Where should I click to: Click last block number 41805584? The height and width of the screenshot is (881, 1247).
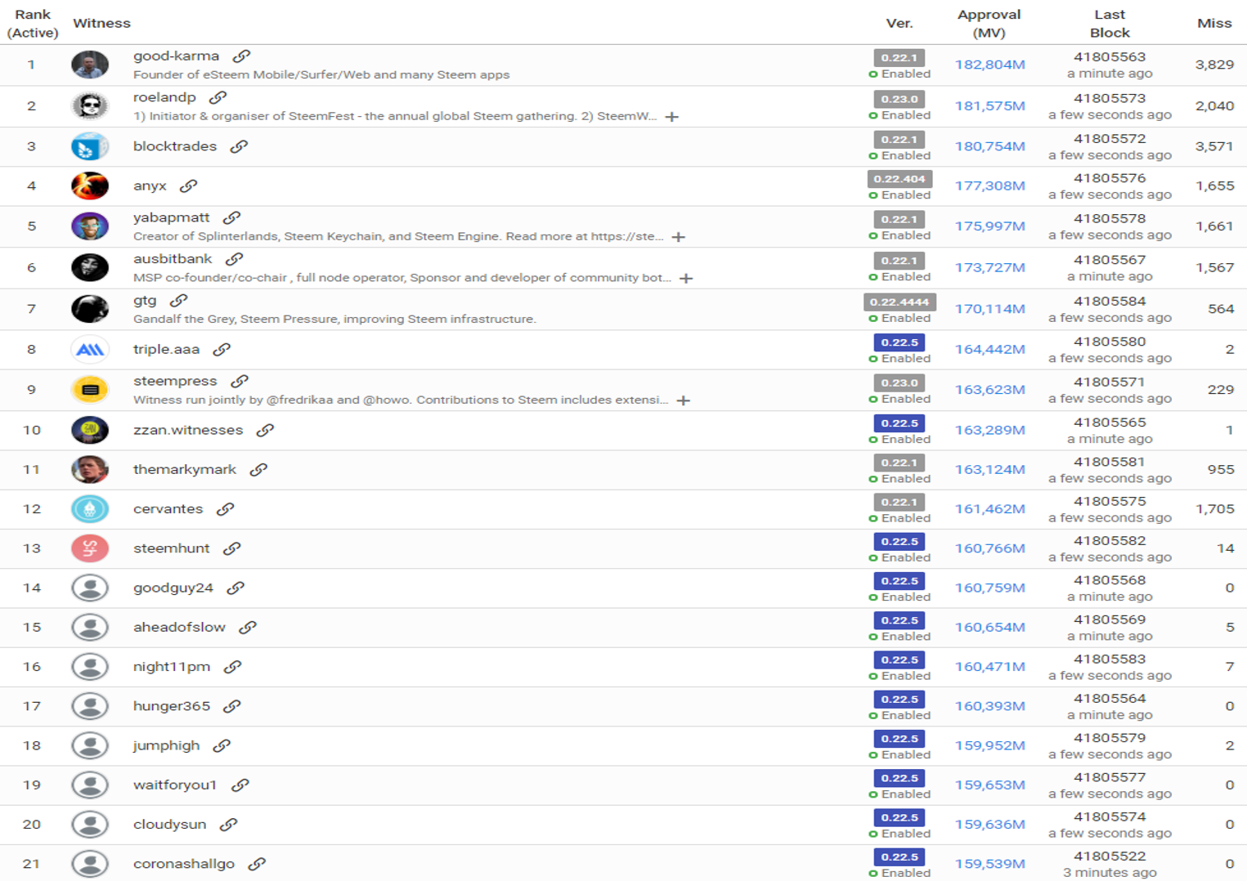[x=1110, y=302]
